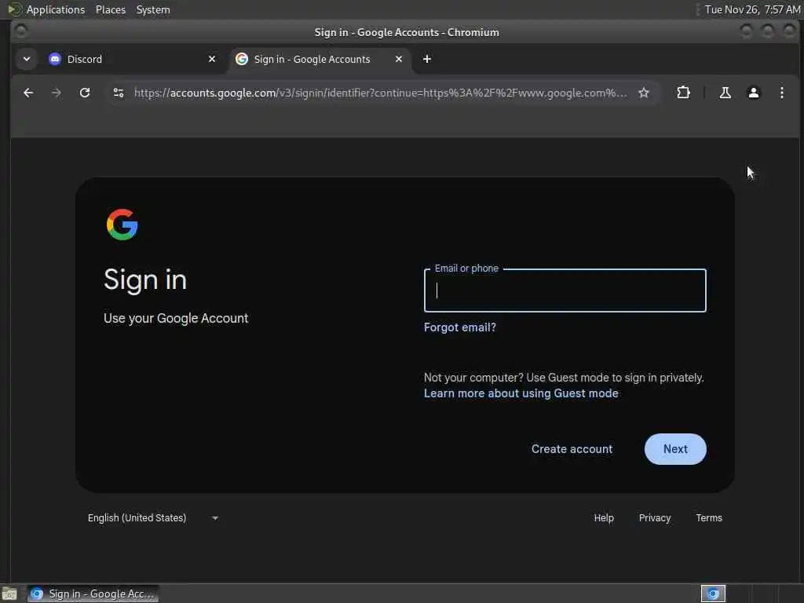Open Chrome Labs flask icon
804x603 pixels.
coord(725,93)
